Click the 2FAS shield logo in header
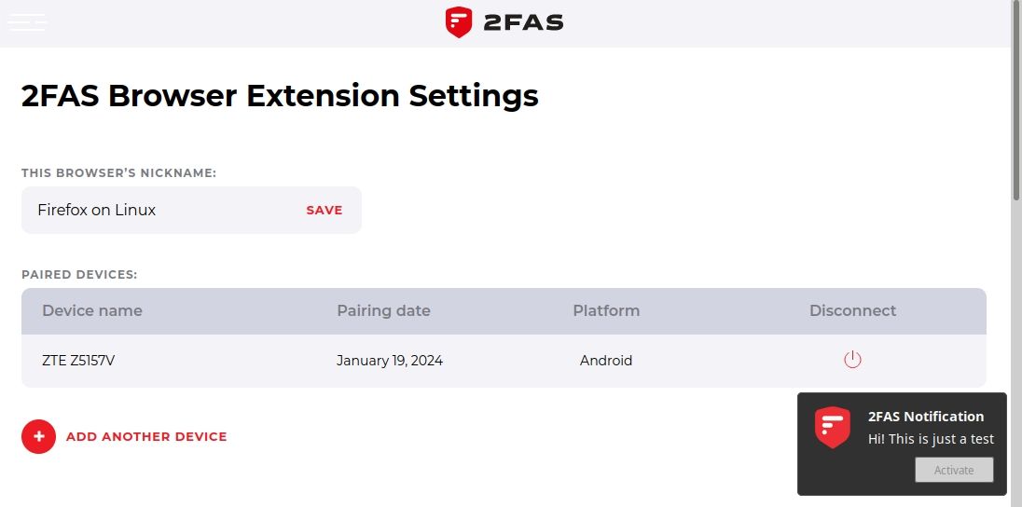 (459, 22)
